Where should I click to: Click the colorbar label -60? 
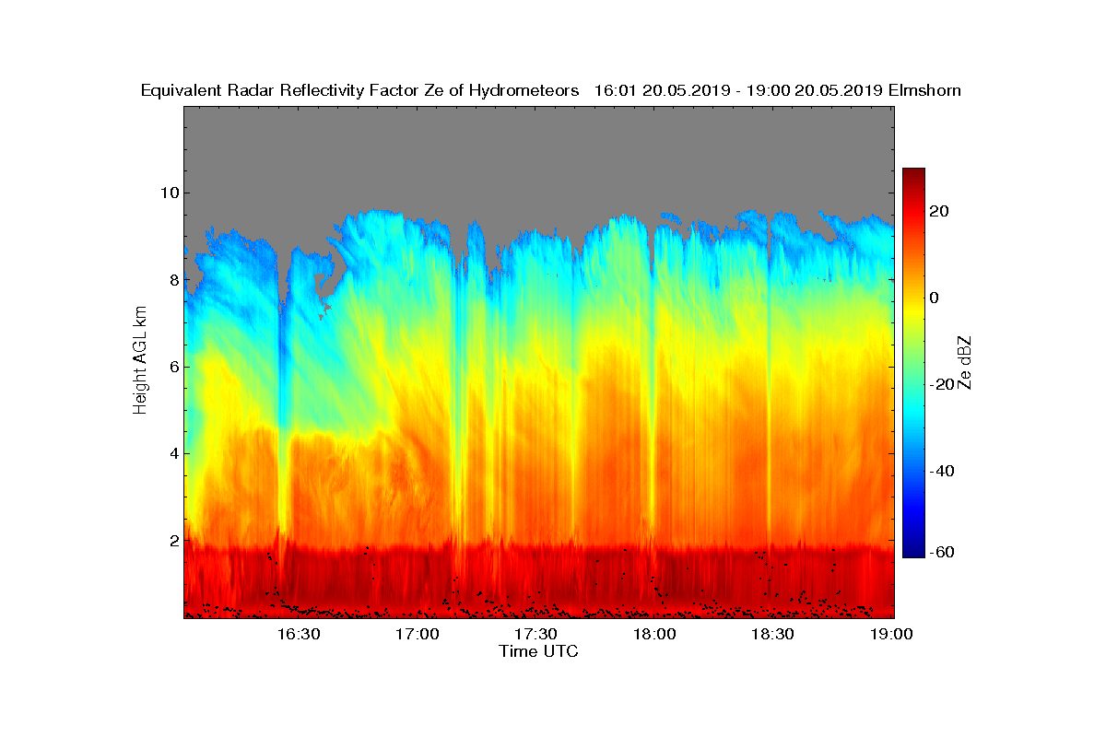click(x=943, y=552)
